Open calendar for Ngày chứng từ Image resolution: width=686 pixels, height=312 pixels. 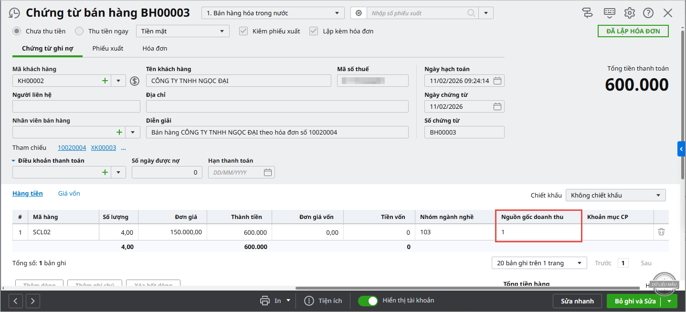point(497,107)
